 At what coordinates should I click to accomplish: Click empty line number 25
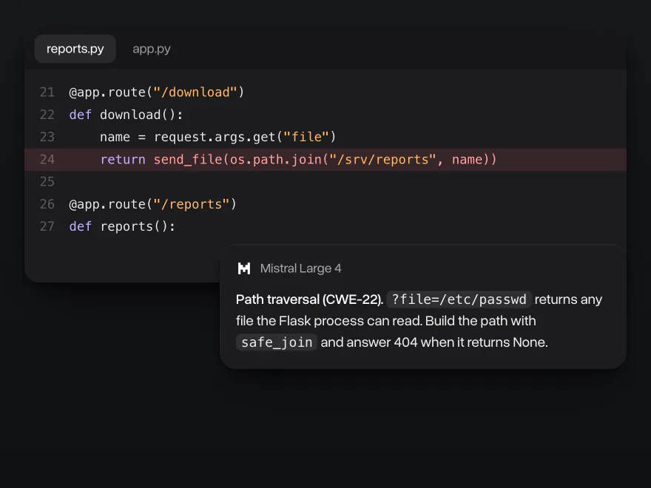(47, 182)
